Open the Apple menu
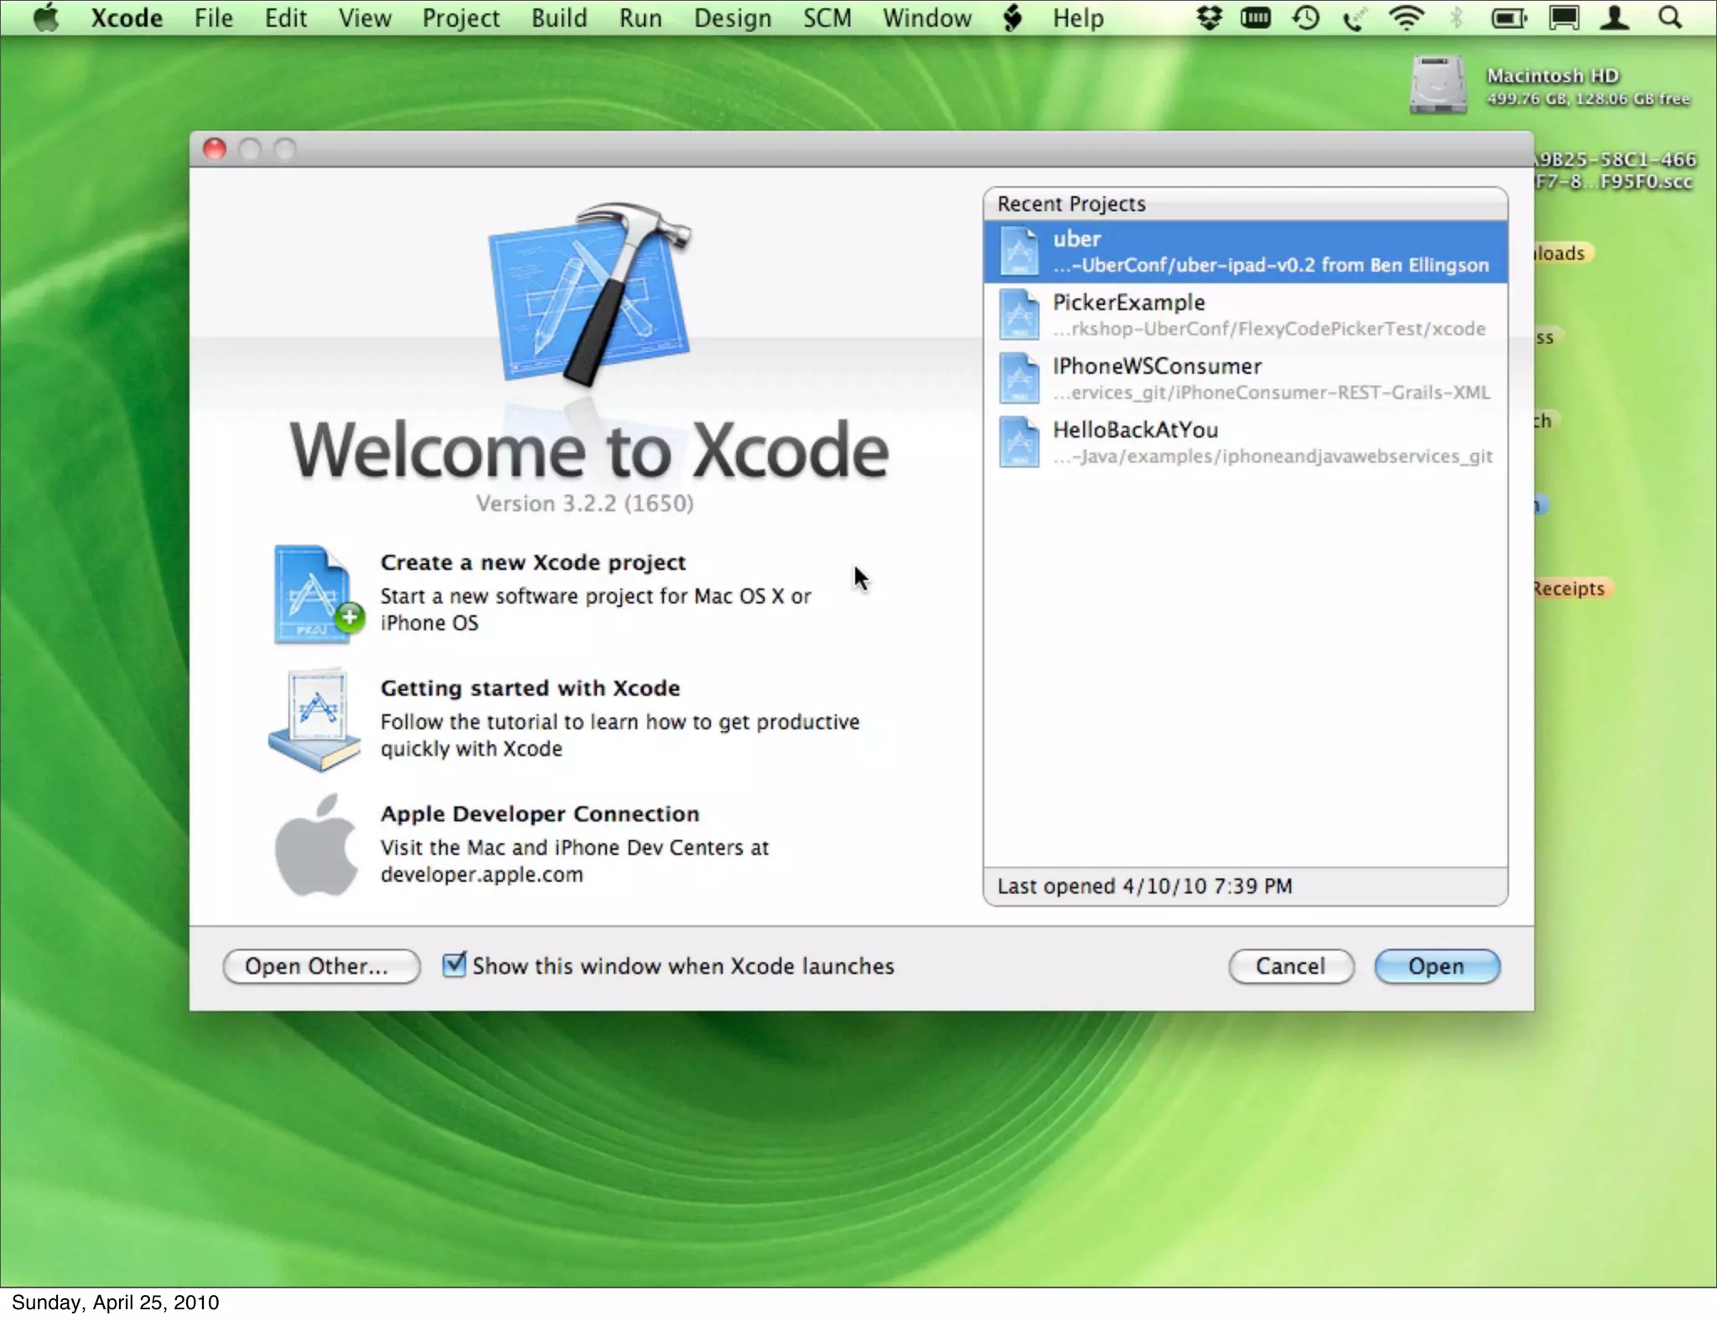The image size is (1717, 1321). tap(46, 18)
